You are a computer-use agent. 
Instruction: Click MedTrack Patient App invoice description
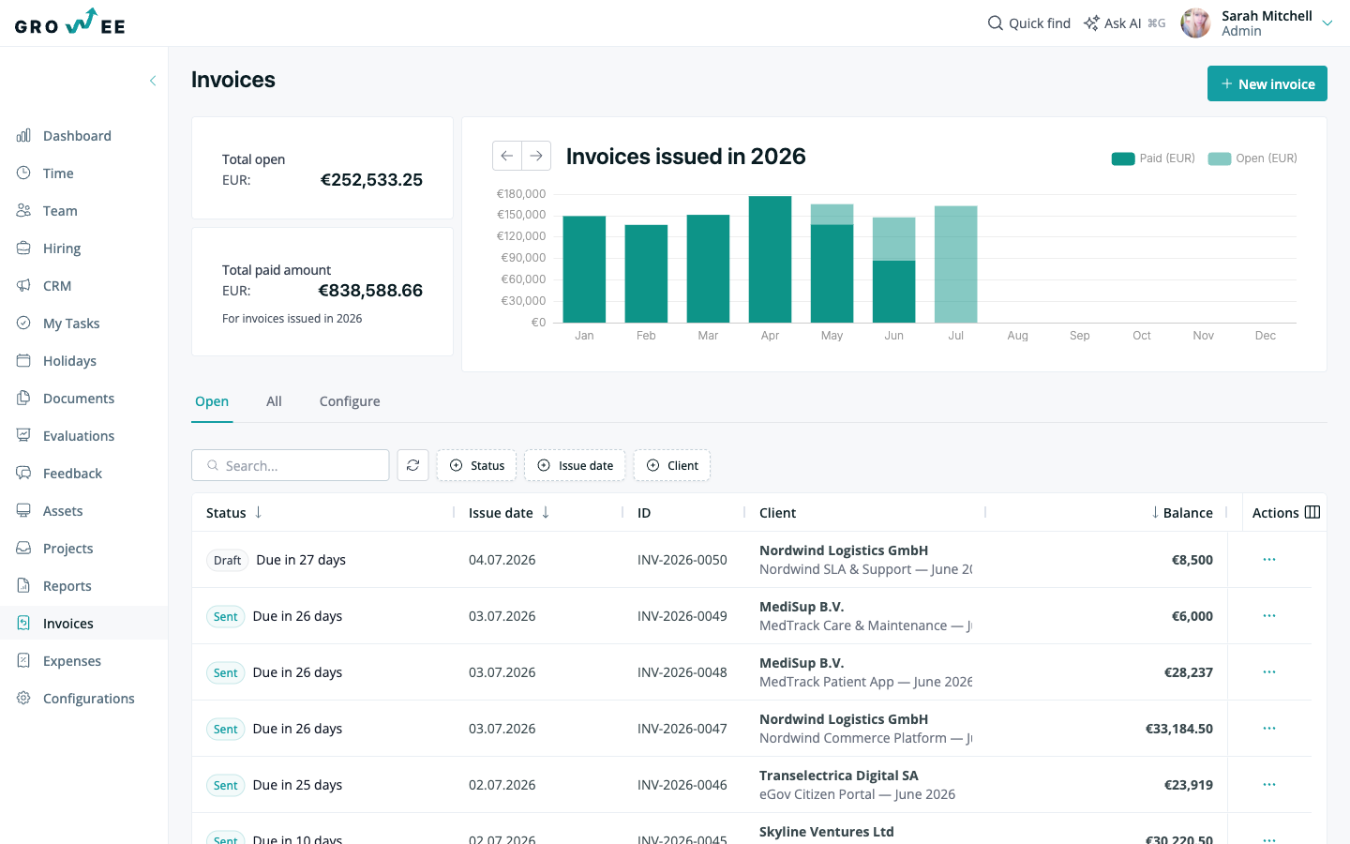point(866,682)
